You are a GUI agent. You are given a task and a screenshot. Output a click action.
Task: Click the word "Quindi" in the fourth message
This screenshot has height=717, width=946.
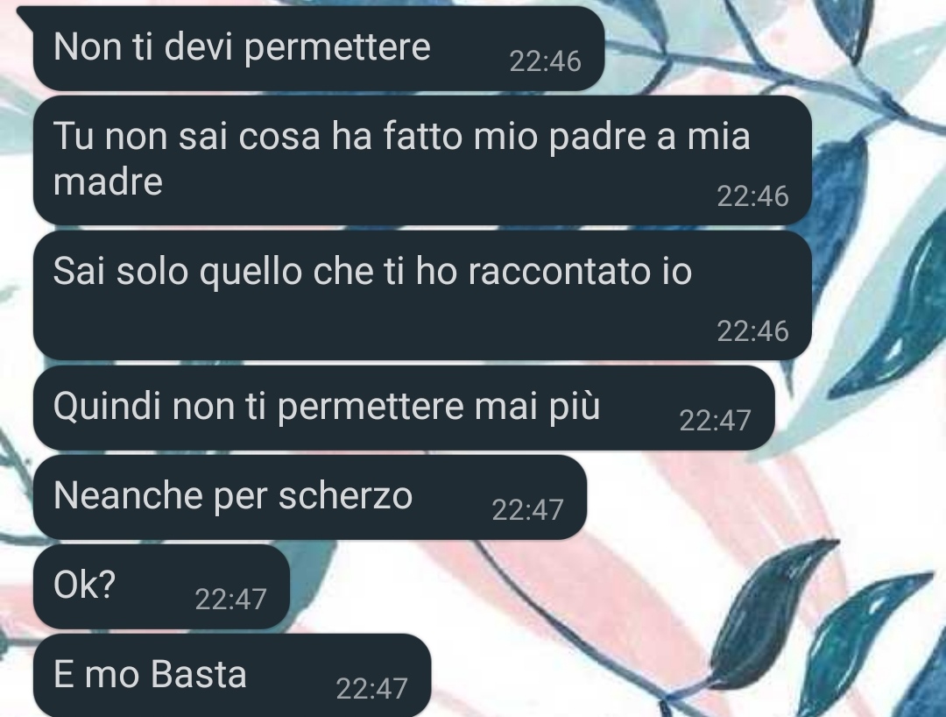(108, 406)
